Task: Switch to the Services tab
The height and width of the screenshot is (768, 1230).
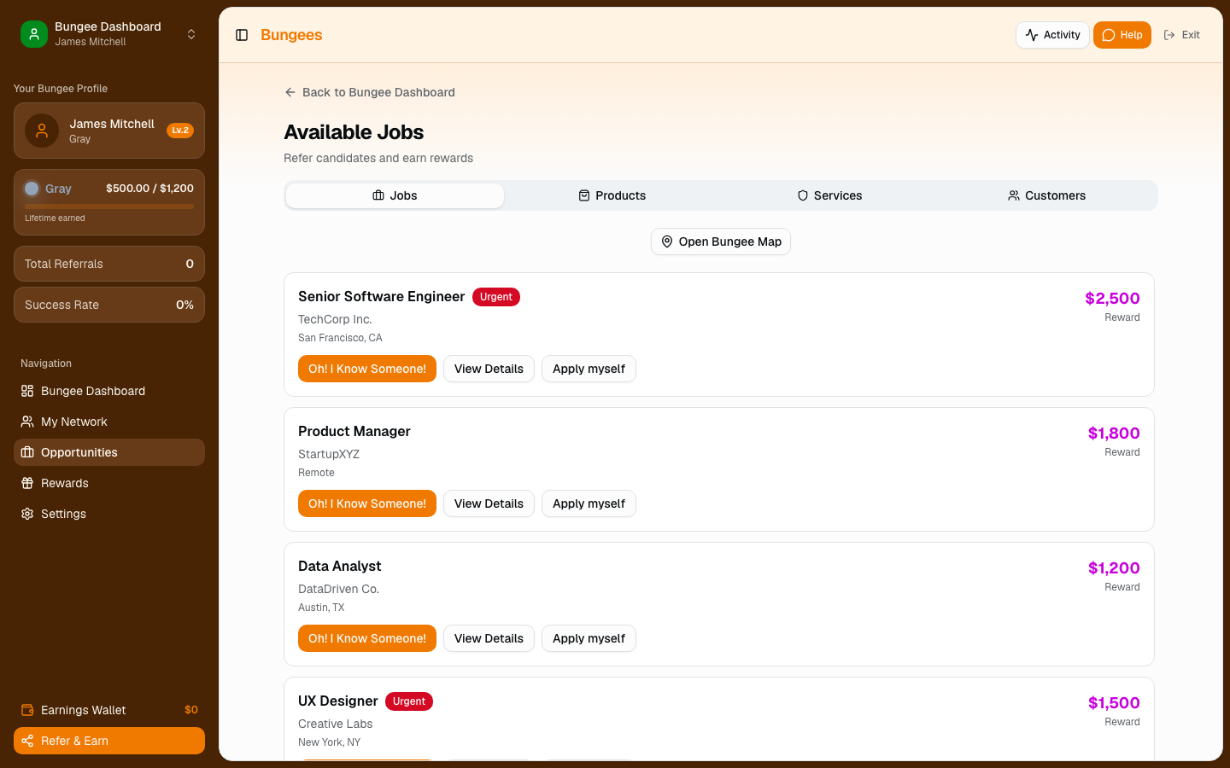Action: coord(829,195)
